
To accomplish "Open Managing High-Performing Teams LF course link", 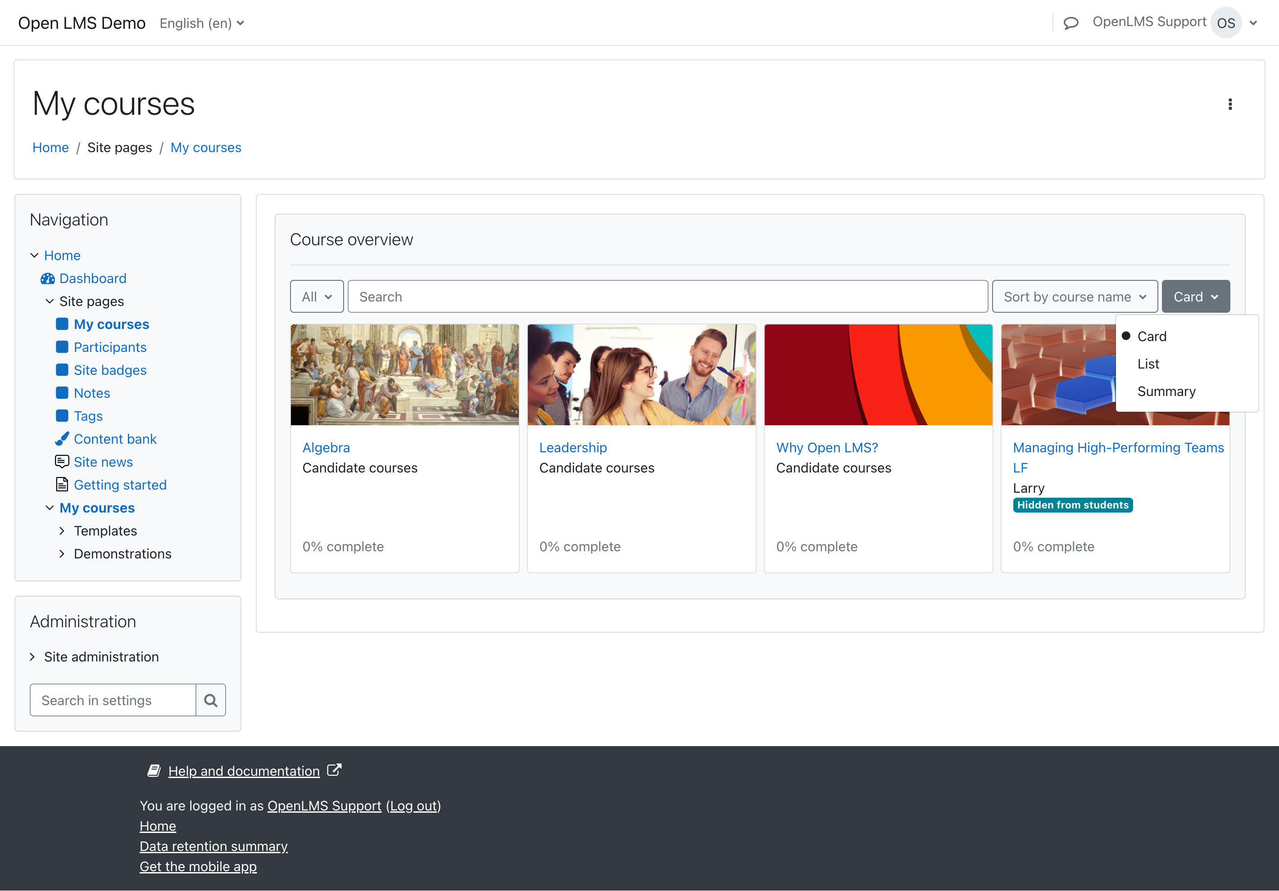I will [x=1119, y=457].
